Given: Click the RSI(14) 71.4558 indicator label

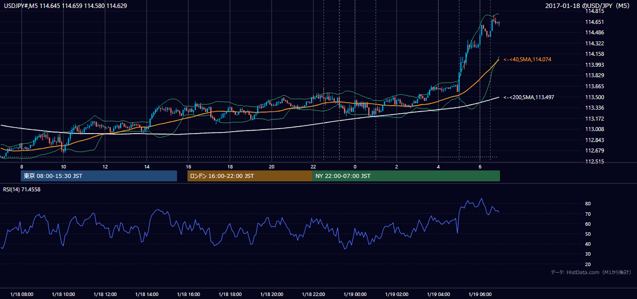Looking at the screenshot, I should (x=22, y=189).
